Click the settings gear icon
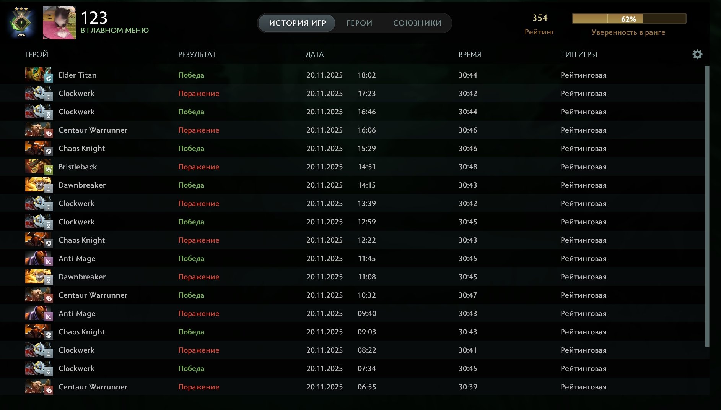The image size is (721, 410). [x=697, y=54]
